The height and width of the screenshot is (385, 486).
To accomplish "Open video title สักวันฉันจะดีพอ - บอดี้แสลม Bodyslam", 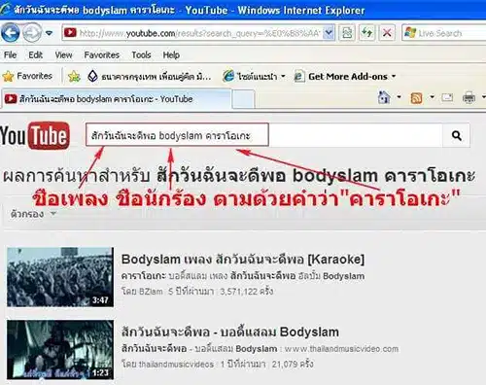I will pyautogui.click(x=230, y=332).
